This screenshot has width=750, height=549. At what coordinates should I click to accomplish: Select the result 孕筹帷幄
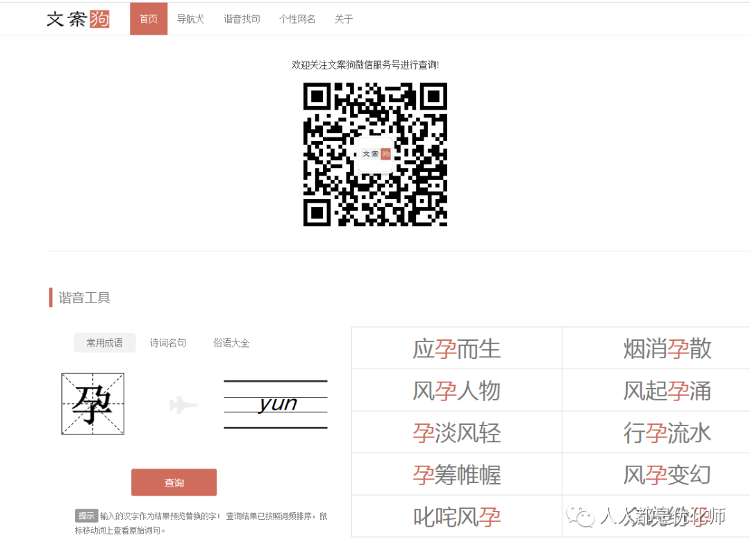pos(457,475)
